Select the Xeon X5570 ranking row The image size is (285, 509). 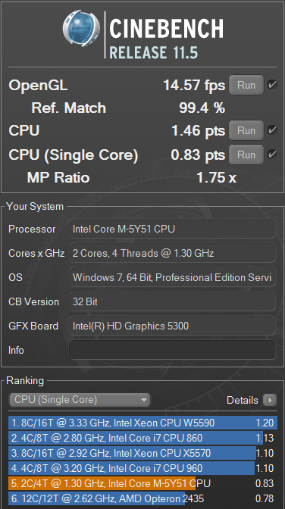[142, 453]
